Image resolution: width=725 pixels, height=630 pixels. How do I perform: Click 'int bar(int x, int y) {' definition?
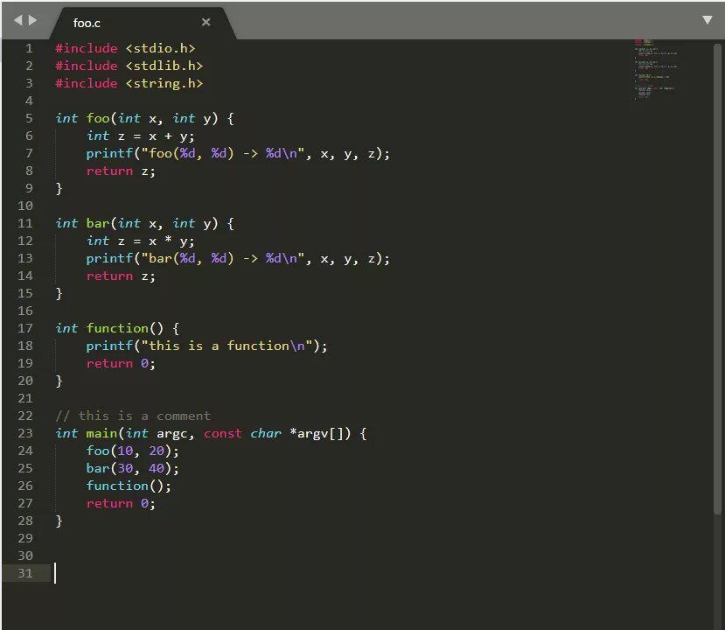144,223
